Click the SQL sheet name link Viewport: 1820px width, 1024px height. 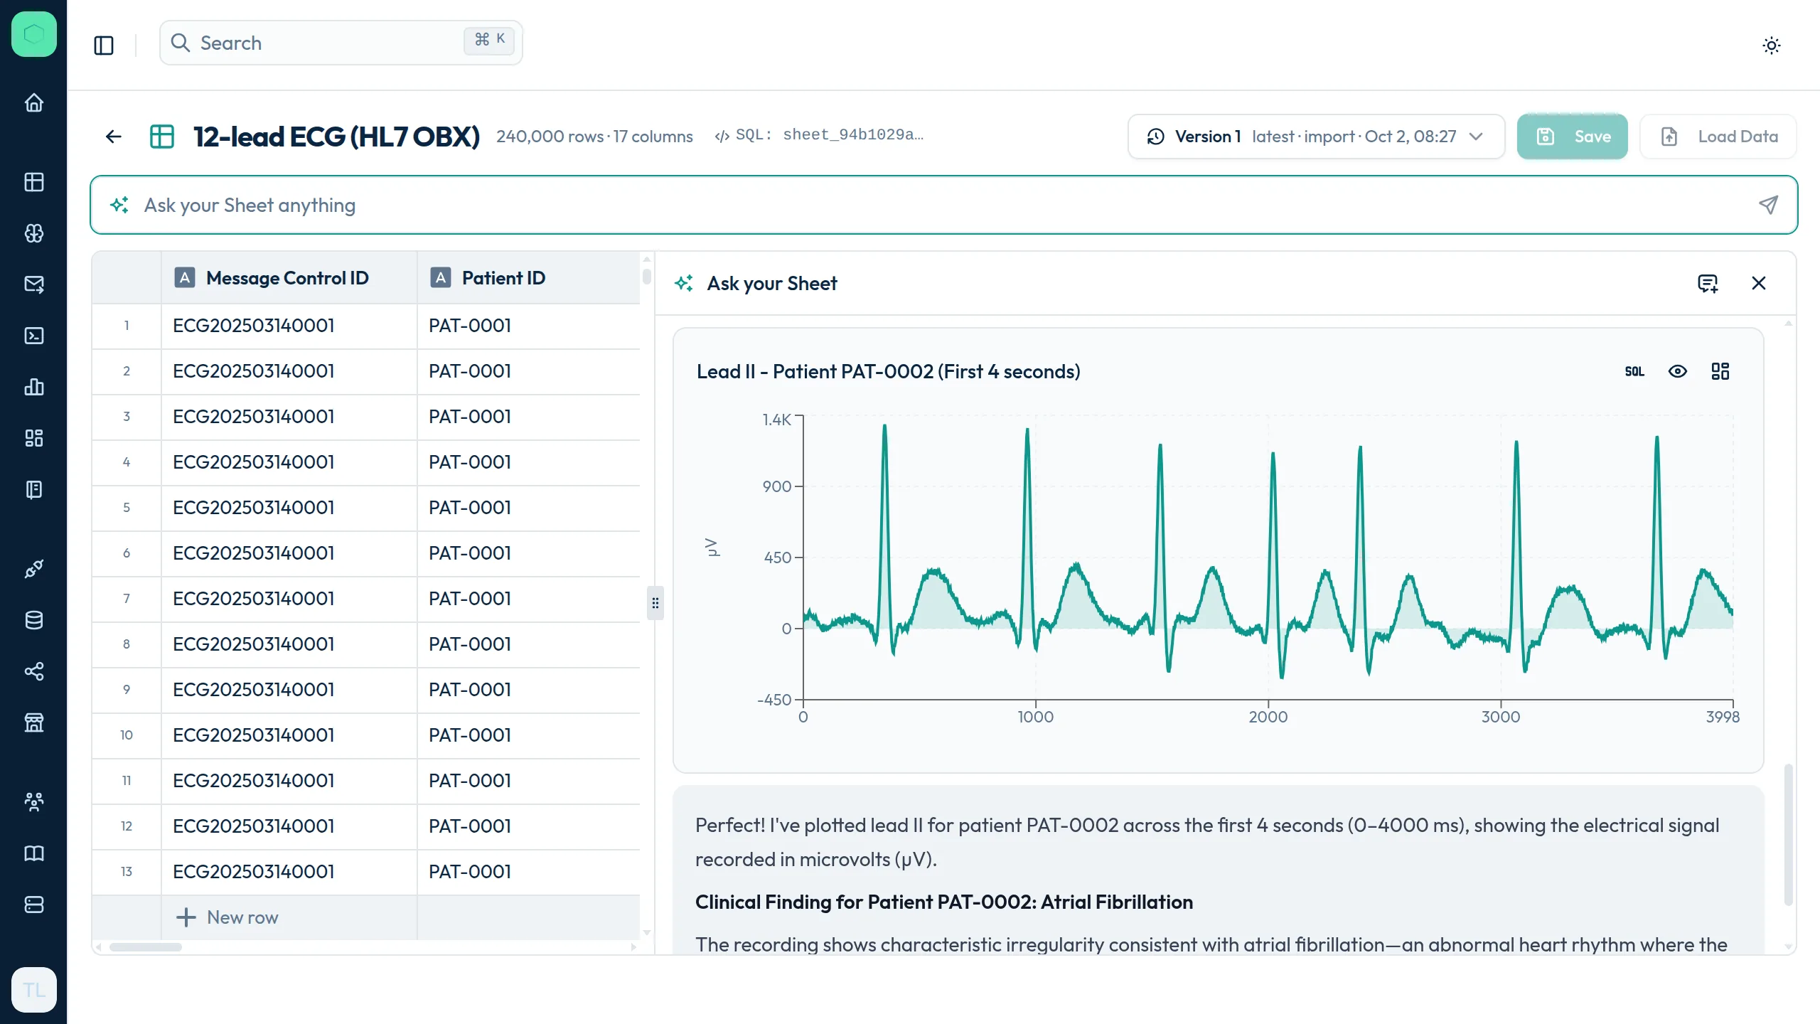tap(819, 135)
